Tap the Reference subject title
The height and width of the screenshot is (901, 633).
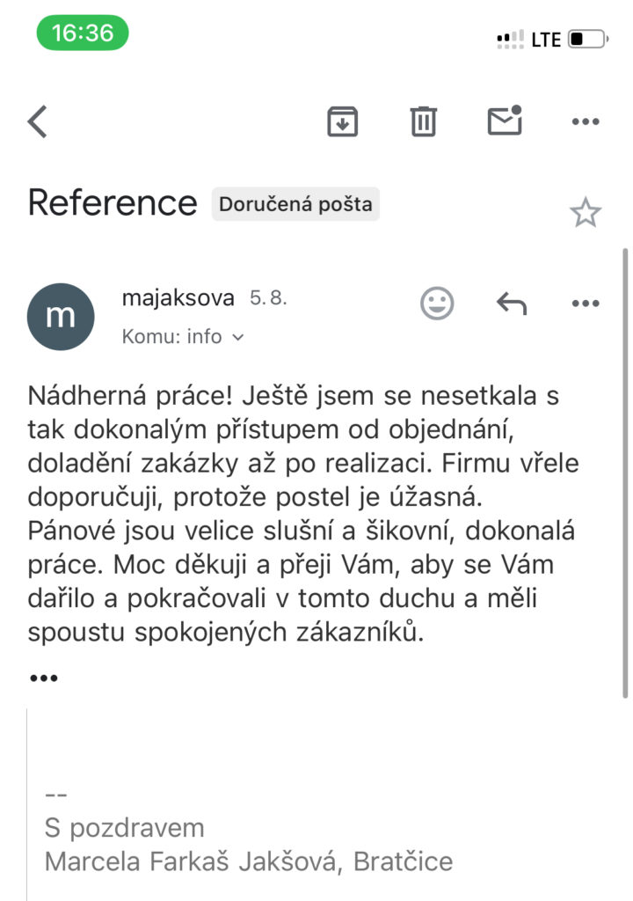click(x=113, y=203)
